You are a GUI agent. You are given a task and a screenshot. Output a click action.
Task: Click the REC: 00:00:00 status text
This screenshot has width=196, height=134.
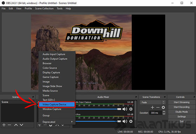(146, 132)
